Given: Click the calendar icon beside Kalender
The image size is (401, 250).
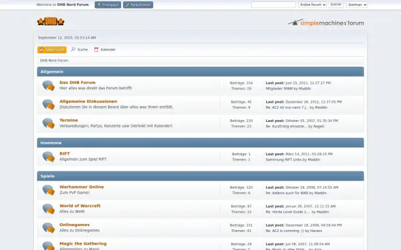Looking at the screenshot, I should pos(96,49).
